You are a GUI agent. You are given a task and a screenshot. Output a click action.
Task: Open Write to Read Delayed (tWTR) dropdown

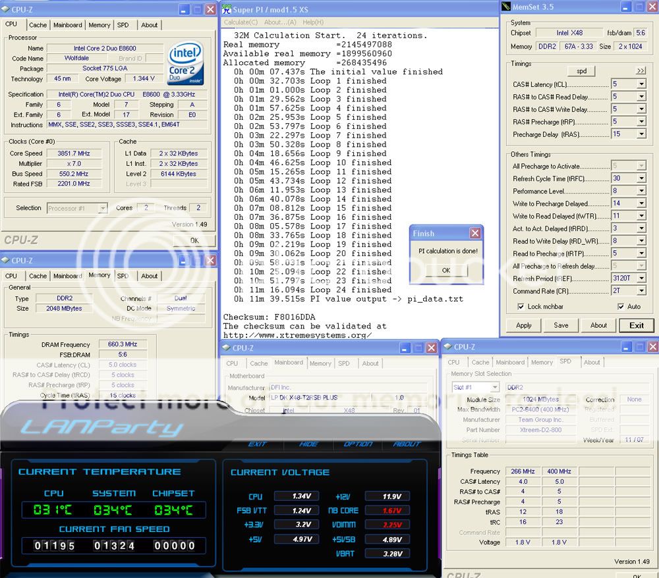641,216
